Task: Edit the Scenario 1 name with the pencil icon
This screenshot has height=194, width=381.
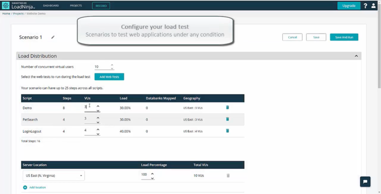Action: pyautogui.click(x=53, y=37)
